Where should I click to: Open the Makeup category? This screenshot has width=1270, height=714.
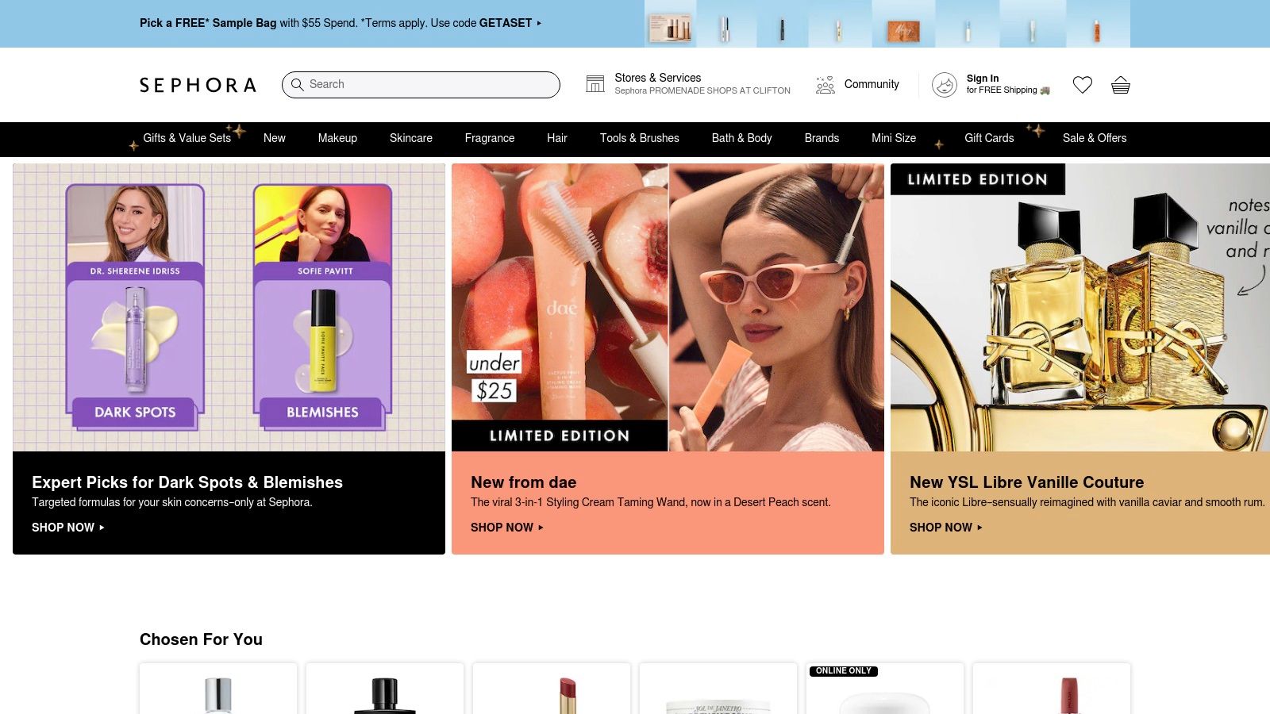pos(337,138)
